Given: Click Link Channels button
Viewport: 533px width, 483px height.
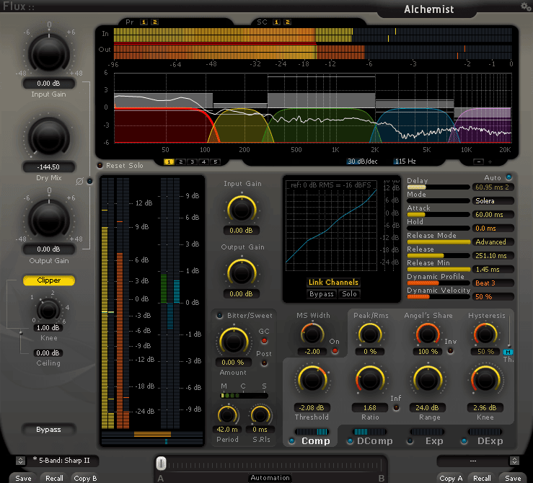Looking at the screenshot, I should (x=333, y=283).
